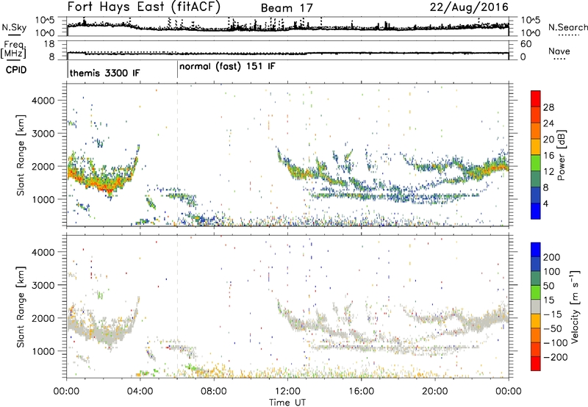Click the 'N.Sky' axis label
Screen dimensions: 588x407
pyautogui.click(x=14, y=27)
